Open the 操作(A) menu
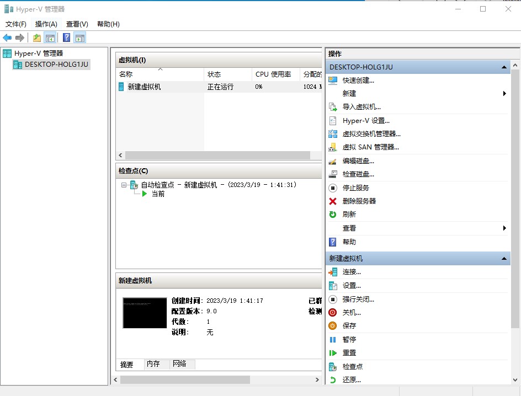The height and width of the screenshot is (396, 521). pyautogui.click(x=46, y=24)
